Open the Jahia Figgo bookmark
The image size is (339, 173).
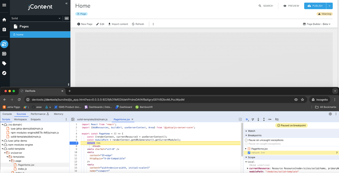click(11, 107)
